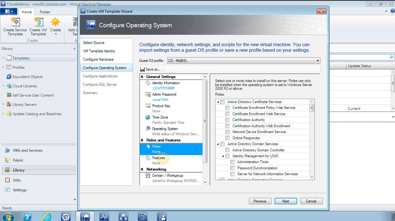Image resolution: width=395 pixels, height=221 pixels.
Task: Open the Folder ribbon tab
Action: click(x=45, y=12)
